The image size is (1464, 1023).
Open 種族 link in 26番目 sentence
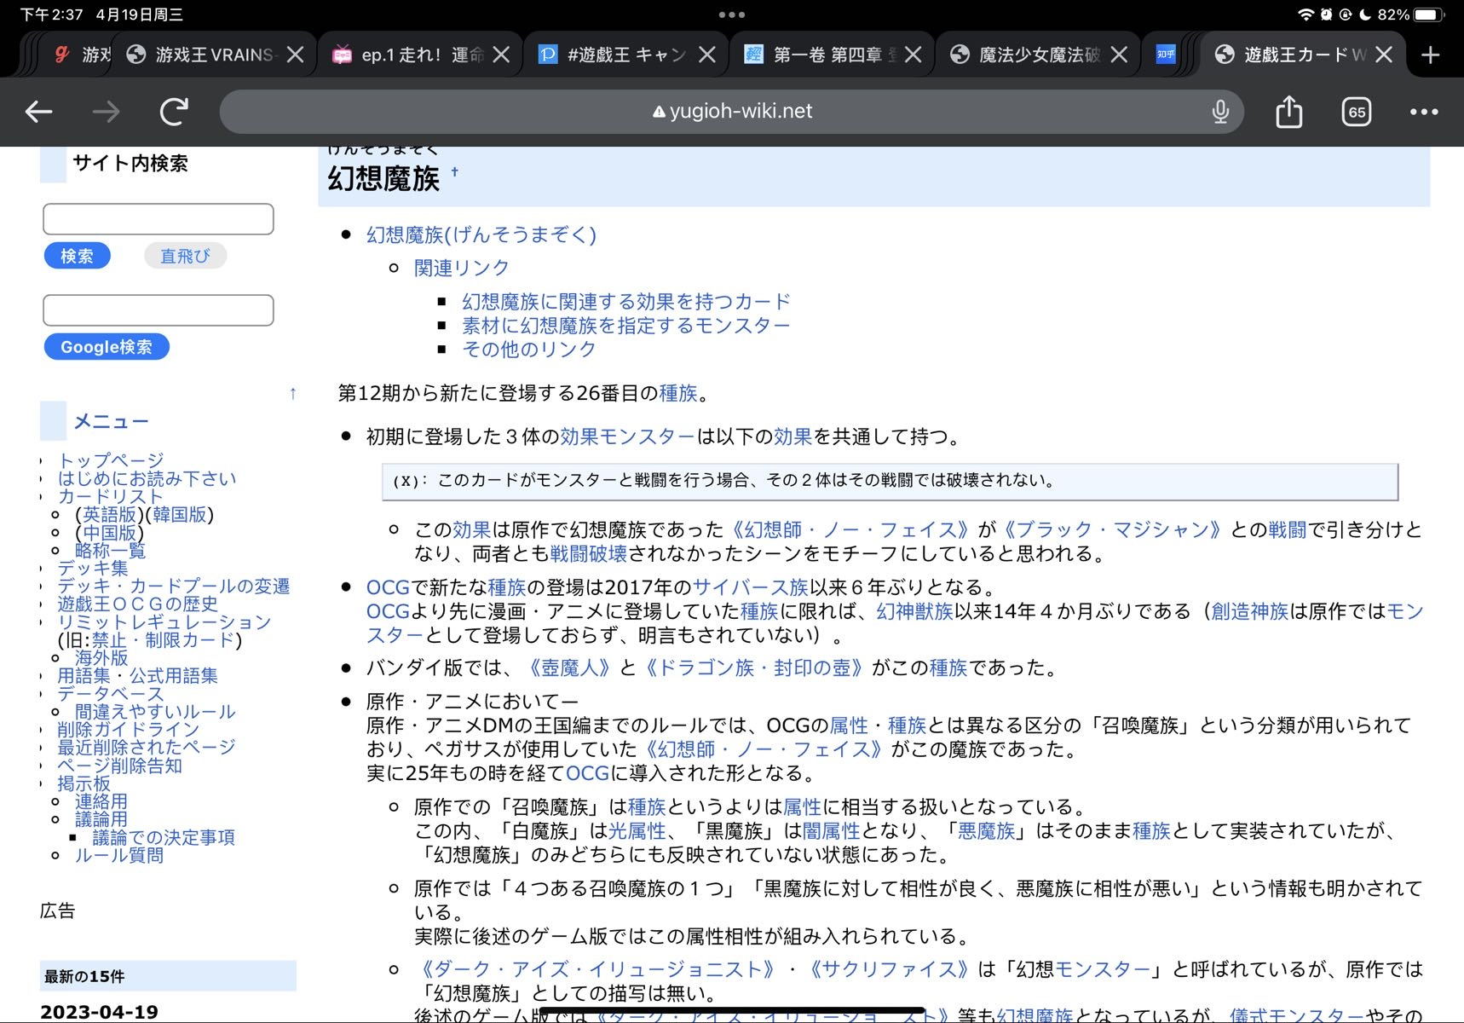pyautogui.click(x=678, y=393)
